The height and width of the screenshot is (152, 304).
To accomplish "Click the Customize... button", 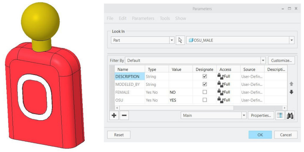I will pyautogui.click(x=281, y=60).
